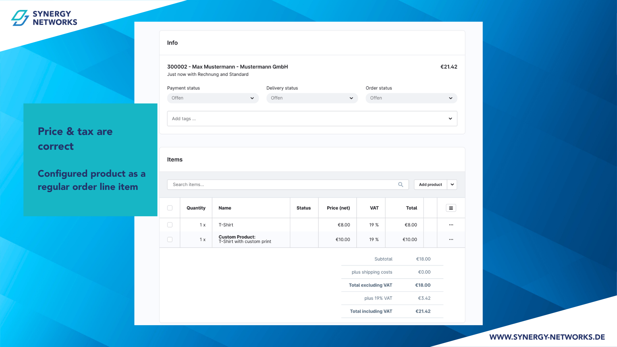Click the plus 19% VAT €3.42 value
Screen dimensions: 617x347
[x=424, y=298]
